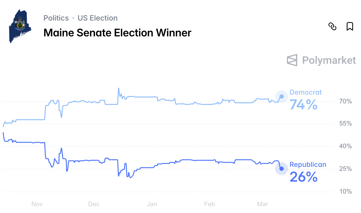Click the Polymarket logo watermark

click(321, 60)
